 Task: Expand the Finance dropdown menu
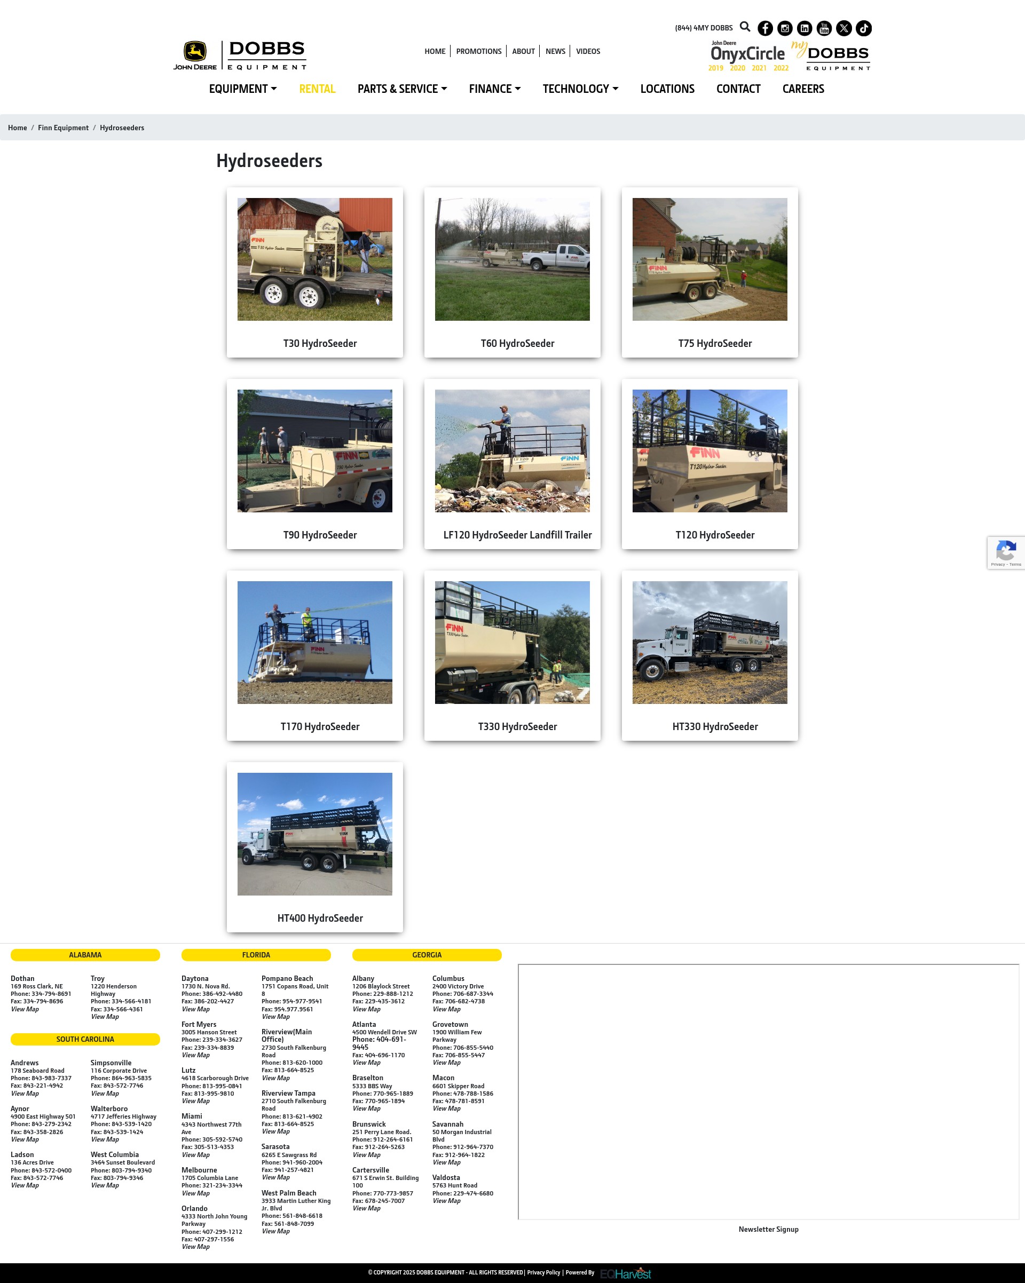point(495,89)
